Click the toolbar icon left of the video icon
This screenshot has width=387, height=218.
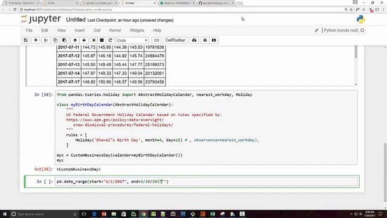click(205, 41)
